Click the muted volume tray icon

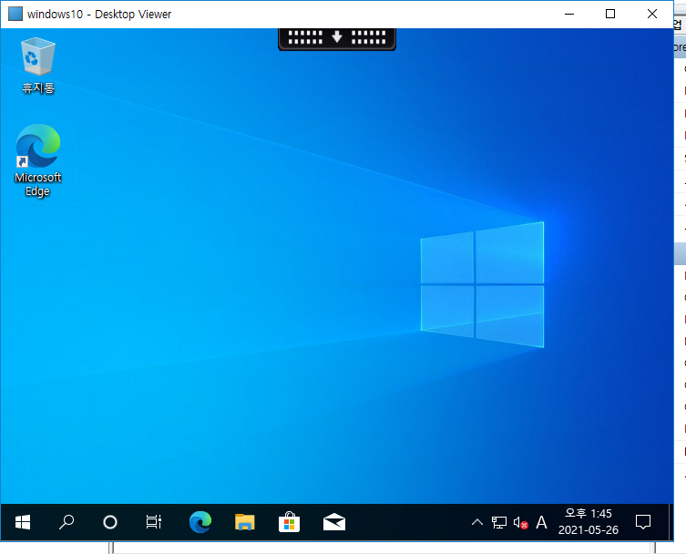point(520,522)
